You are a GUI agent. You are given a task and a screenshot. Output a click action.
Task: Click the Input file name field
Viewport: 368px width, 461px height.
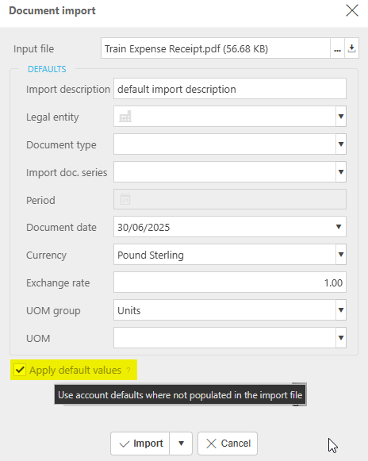pyautogui.click(x=216, y=48)
